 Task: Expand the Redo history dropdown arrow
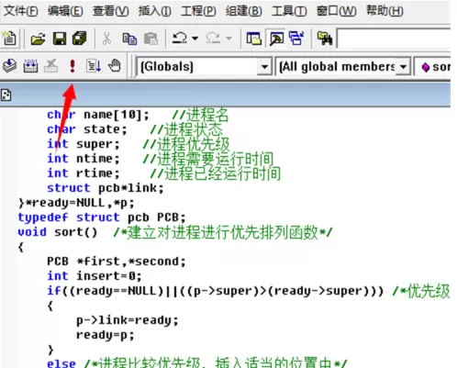[228, 39]
